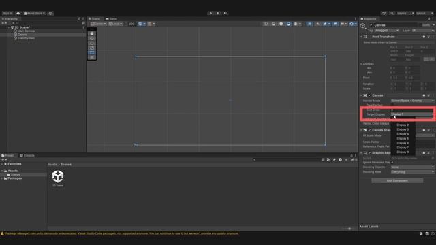Click the 3D Scene asset thumbnail
The width and height of the screenshot is (436, 245).
point(58,176)
